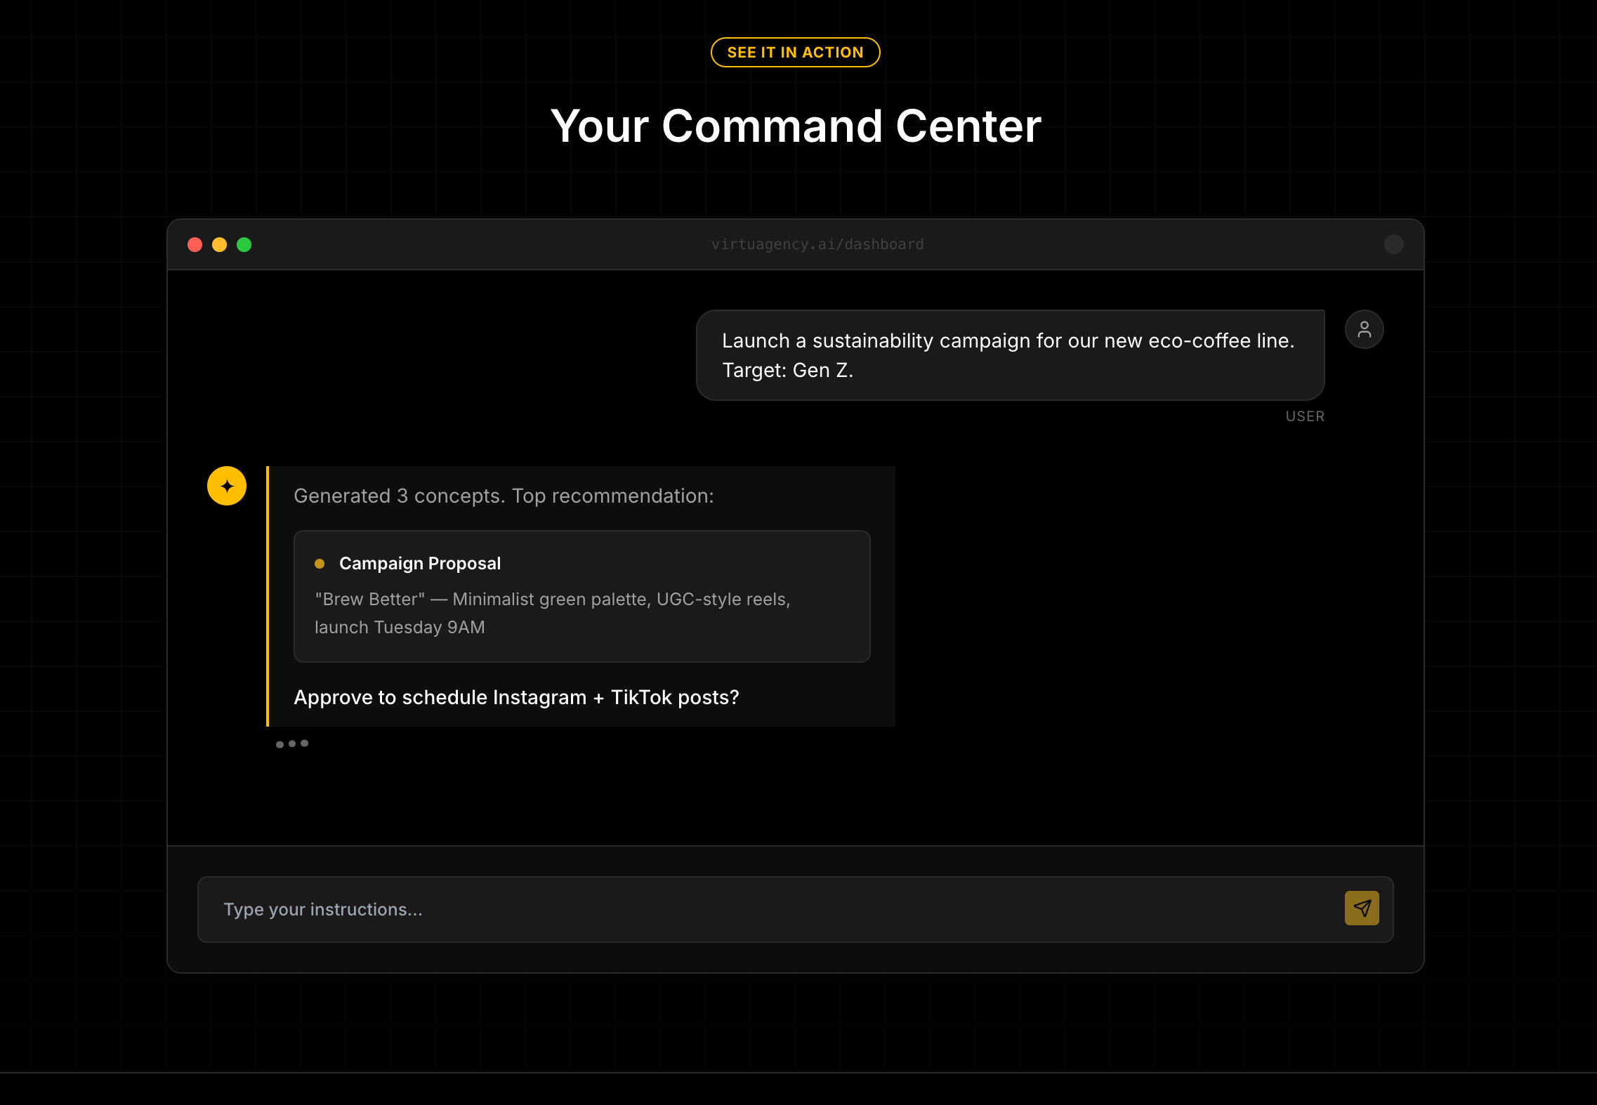Click the virtuagency.ai/dashboard URL text
This screenshot has width=1597, height=1105.
(x=817, y=244)
